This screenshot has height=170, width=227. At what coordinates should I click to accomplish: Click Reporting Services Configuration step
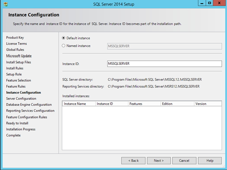coord(30,111)
